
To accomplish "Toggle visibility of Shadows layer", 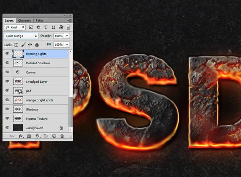I will 7,109.
